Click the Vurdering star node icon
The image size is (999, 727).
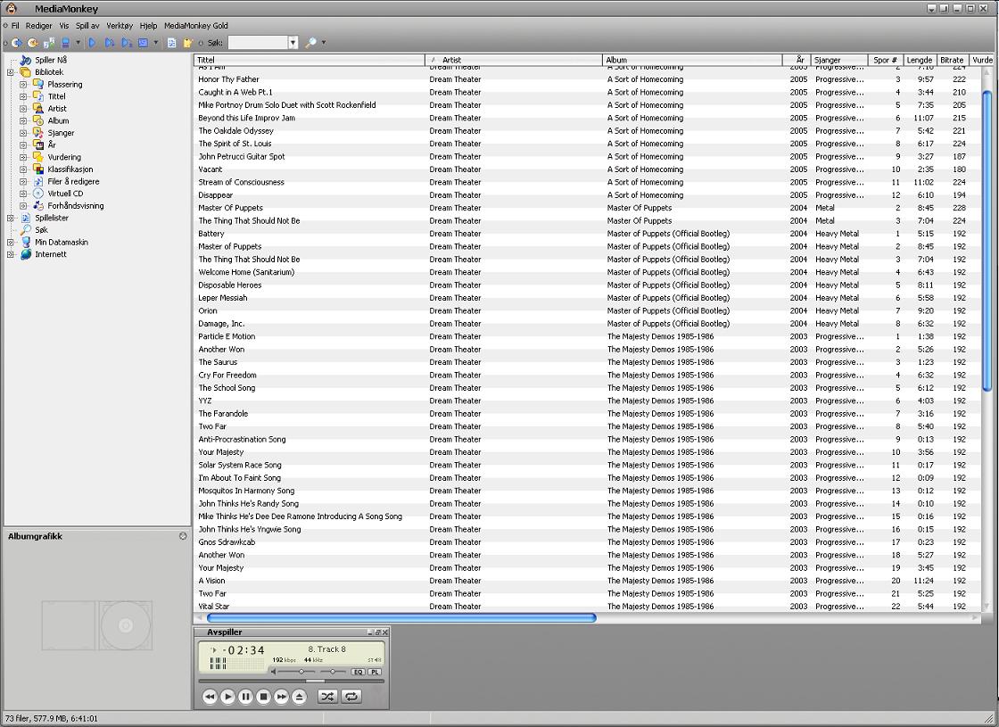click(x=38, y=157)
